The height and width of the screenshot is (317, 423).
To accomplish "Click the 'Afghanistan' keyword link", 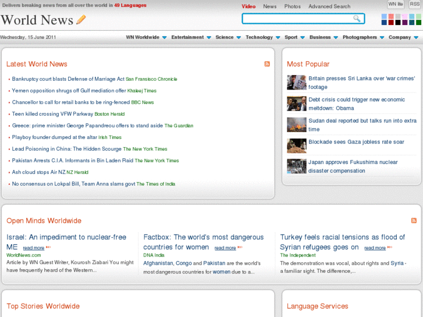I will [x=158, y=263].
